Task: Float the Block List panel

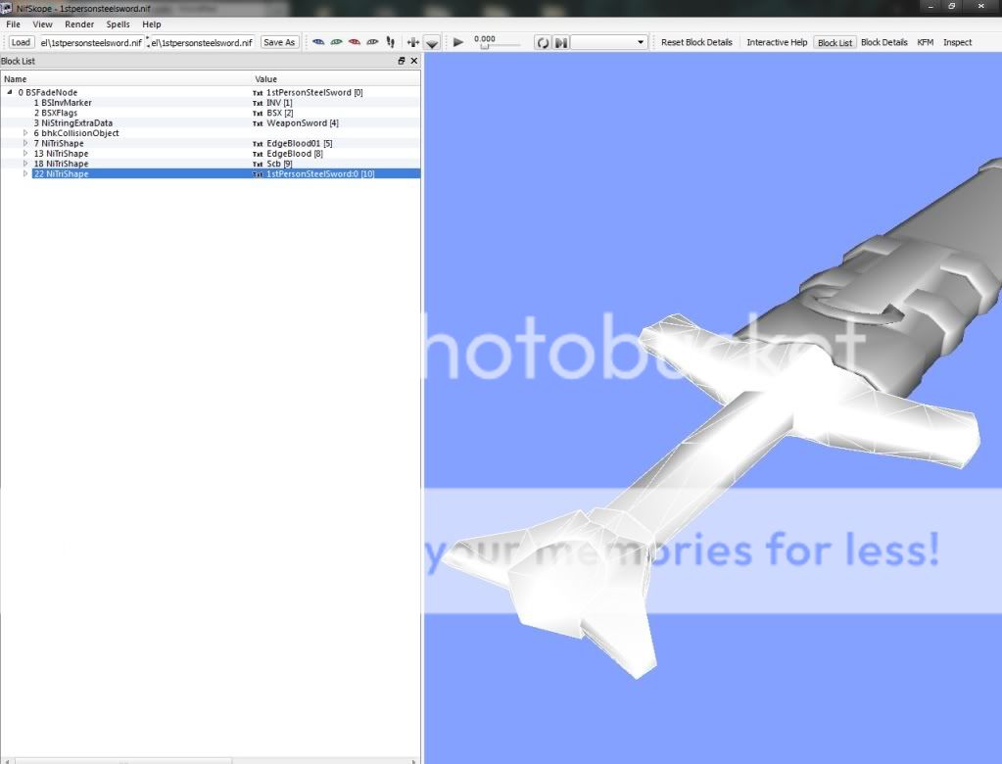Action: click(x=401, y=61)
